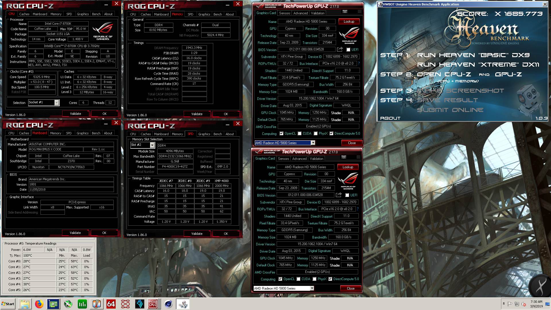Open AIDA64 red 64 taskbar icon
The image size is (551, 310).
click(x=111, y=304)
